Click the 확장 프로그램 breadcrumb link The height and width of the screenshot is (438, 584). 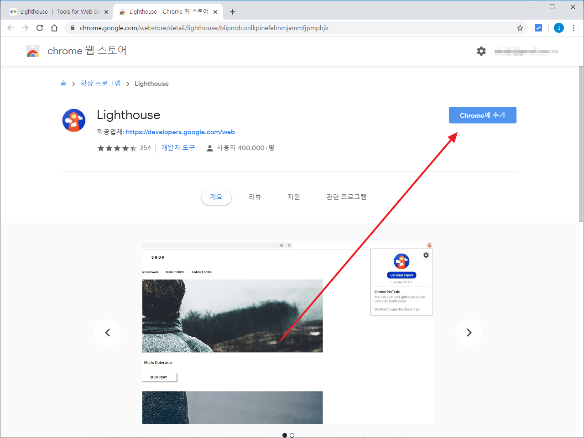pyautogui.click(x=100, y=83)
